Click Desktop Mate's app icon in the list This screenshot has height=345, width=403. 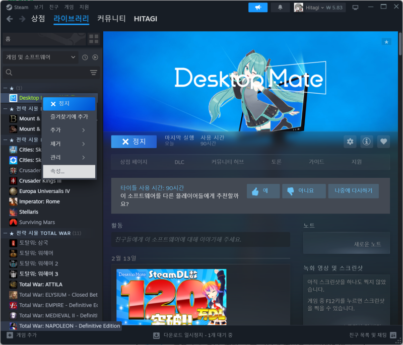[13, 98]
